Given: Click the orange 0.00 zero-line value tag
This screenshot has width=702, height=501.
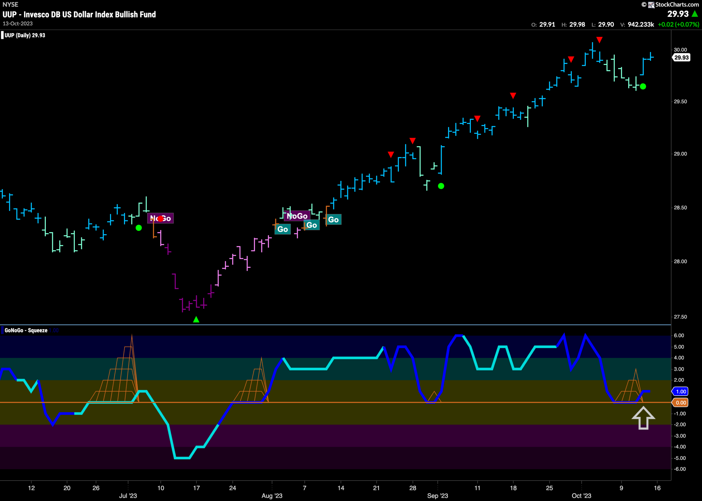Looking at the screenshot, I should tap(681, 403).
